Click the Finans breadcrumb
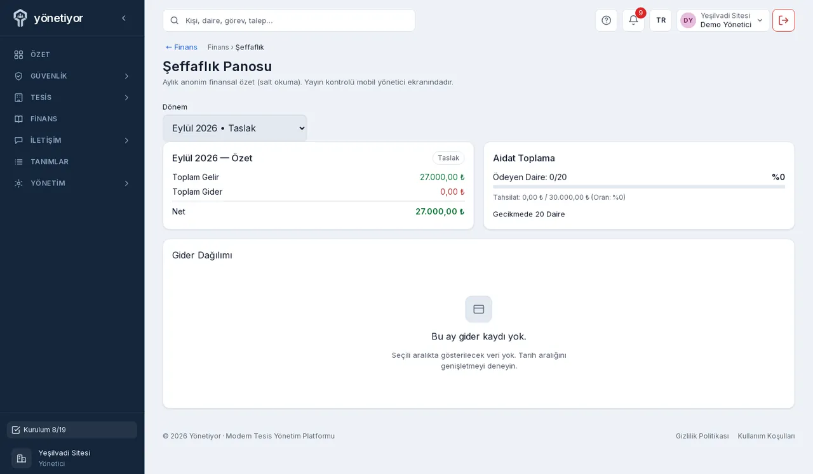 point(218,47)
